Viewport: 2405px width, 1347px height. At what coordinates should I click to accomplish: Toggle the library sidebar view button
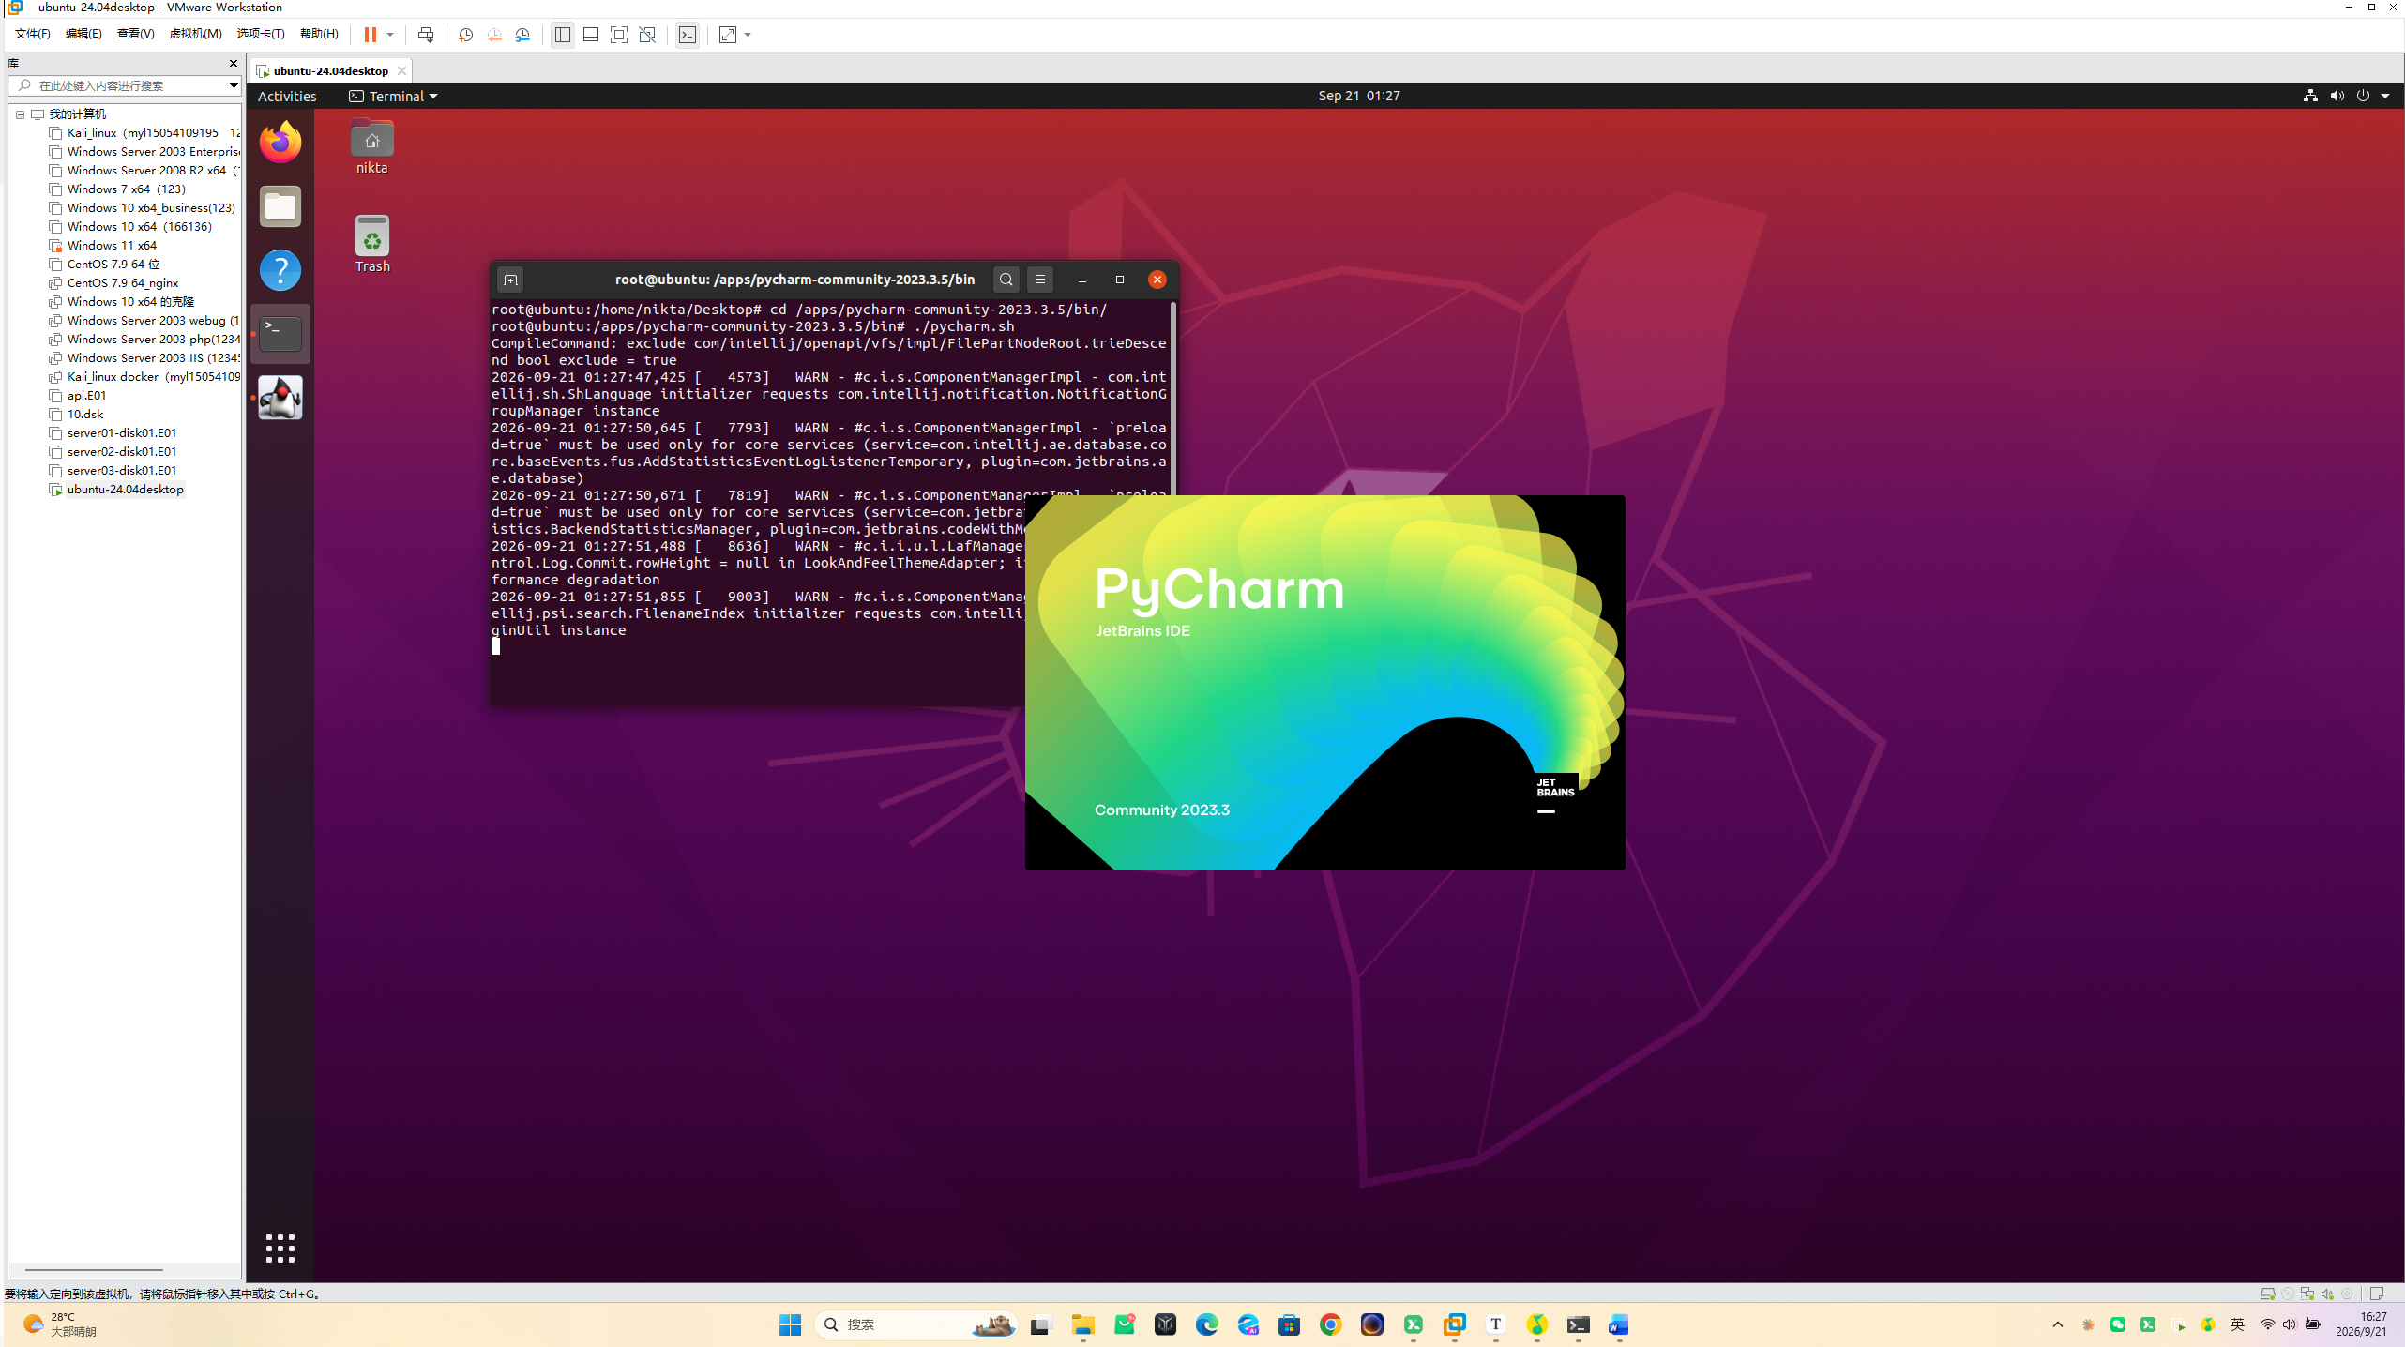[x=563, y=35]
